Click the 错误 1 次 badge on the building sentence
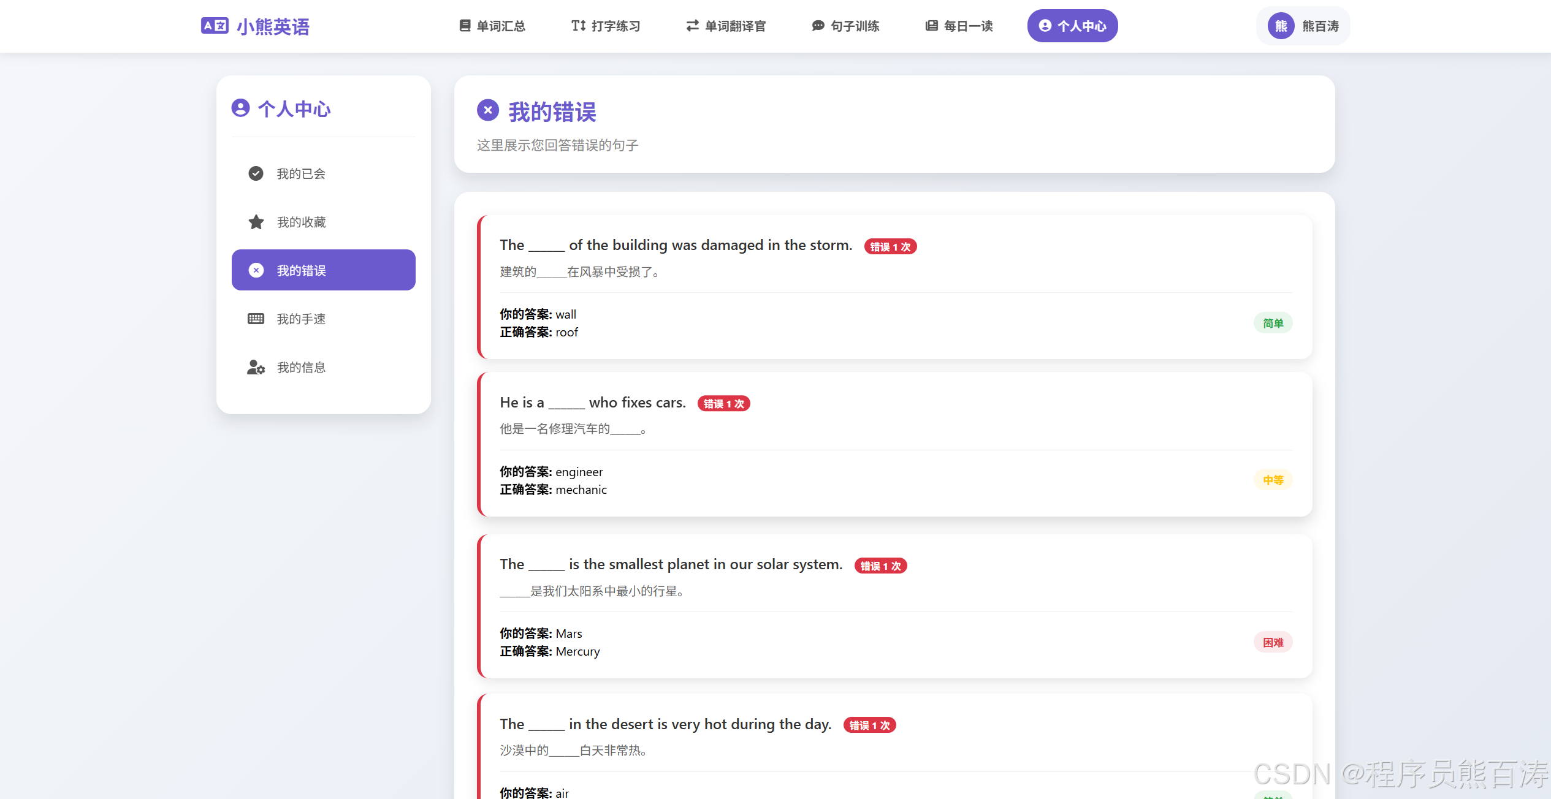Viewport: 1551px width, 799px height. coord(890,246)
